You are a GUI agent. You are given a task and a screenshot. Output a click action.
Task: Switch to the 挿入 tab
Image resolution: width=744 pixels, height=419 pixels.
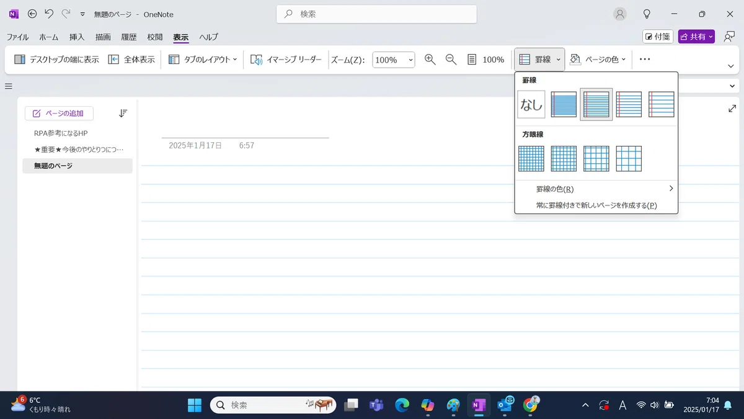point(77,37)
